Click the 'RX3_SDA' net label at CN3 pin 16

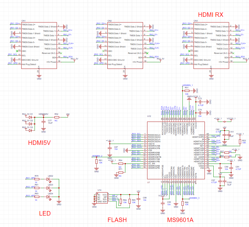click(x=240, y=57)
